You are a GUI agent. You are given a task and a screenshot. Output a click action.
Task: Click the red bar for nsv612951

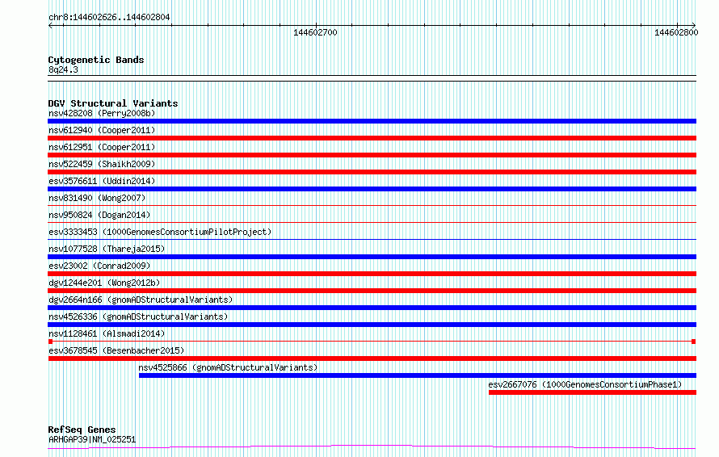pos(372,155)
